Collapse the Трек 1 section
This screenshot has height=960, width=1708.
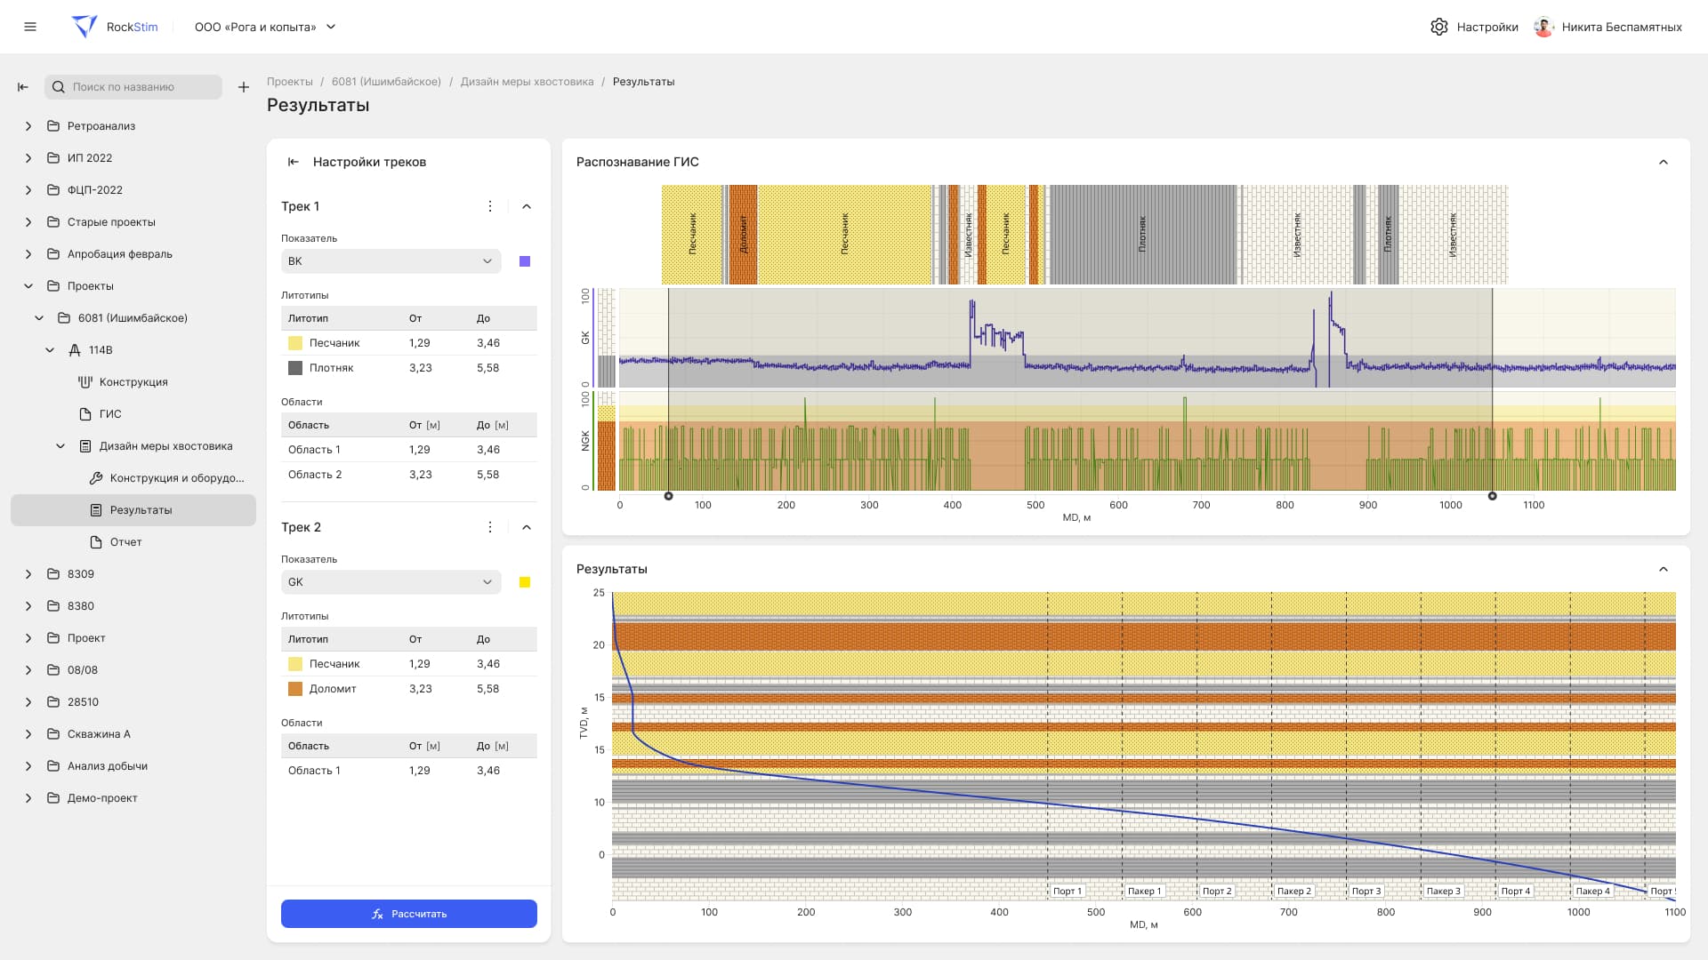coord(527,206)
